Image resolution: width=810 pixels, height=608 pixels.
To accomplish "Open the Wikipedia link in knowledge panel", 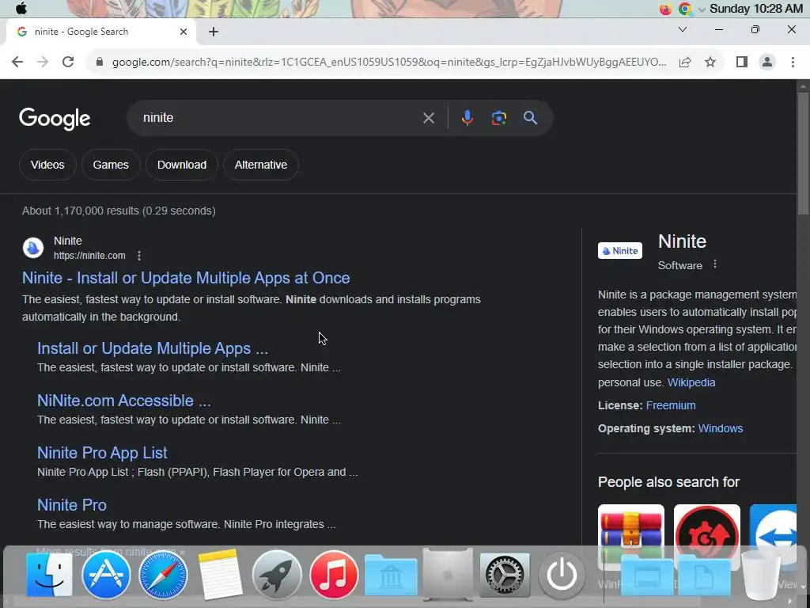I will (691, 382).
